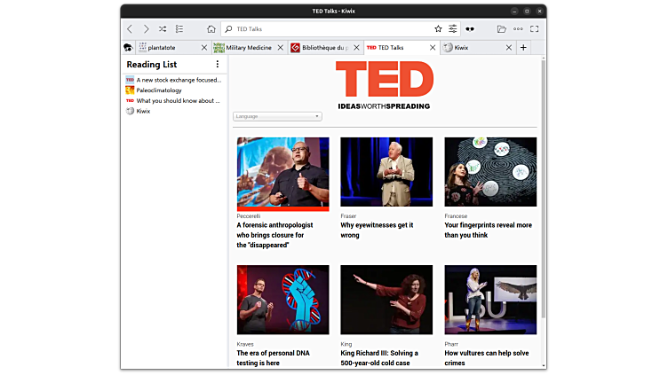668x375 pixels.
Task: Open the three-dots more menu in toolbar
Action: click(518, 28)
